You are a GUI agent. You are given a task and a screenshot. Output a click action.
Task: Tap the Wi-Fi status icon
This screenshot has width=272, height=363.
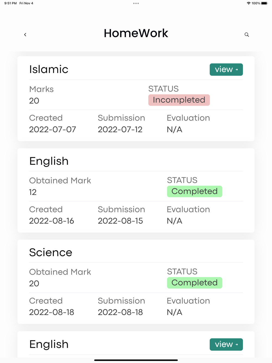point(248,3)
